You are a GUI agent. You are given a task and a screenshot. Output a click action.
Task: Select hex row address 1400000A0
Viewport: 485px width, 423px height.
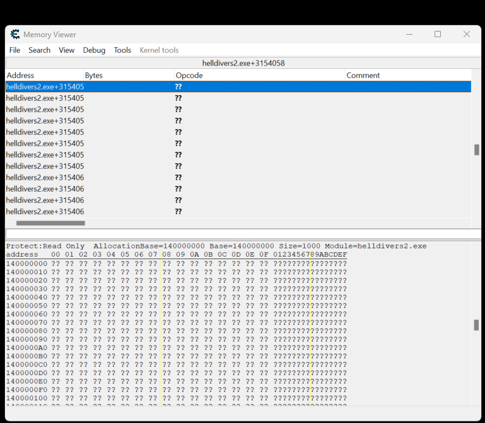[x=26, y=347]
